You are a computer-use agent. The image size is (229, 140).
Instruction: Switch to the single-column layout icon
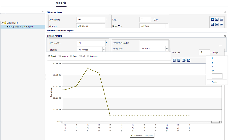(x=212, y=24)
